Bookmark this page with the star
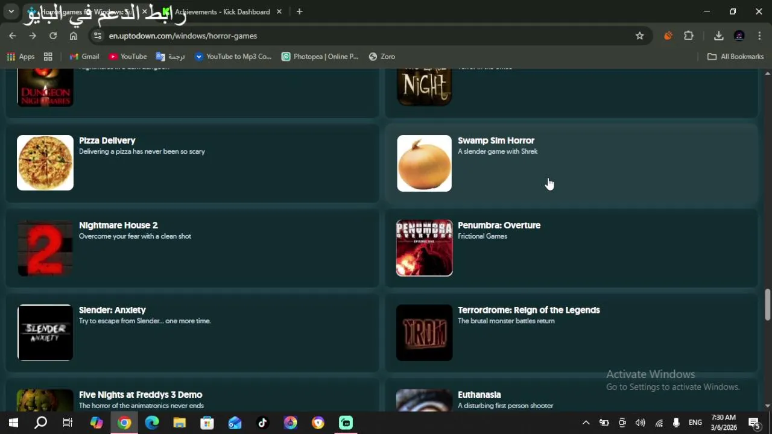This screenshot has height=434, width=772. pos(640,36)
